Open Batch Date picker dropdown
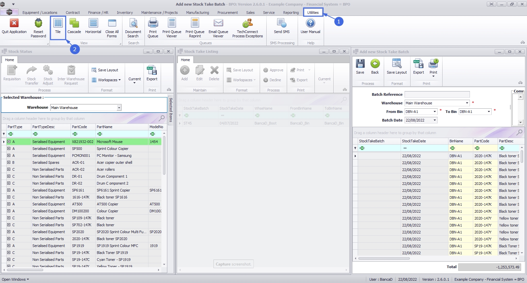 (x=435, y=120)
